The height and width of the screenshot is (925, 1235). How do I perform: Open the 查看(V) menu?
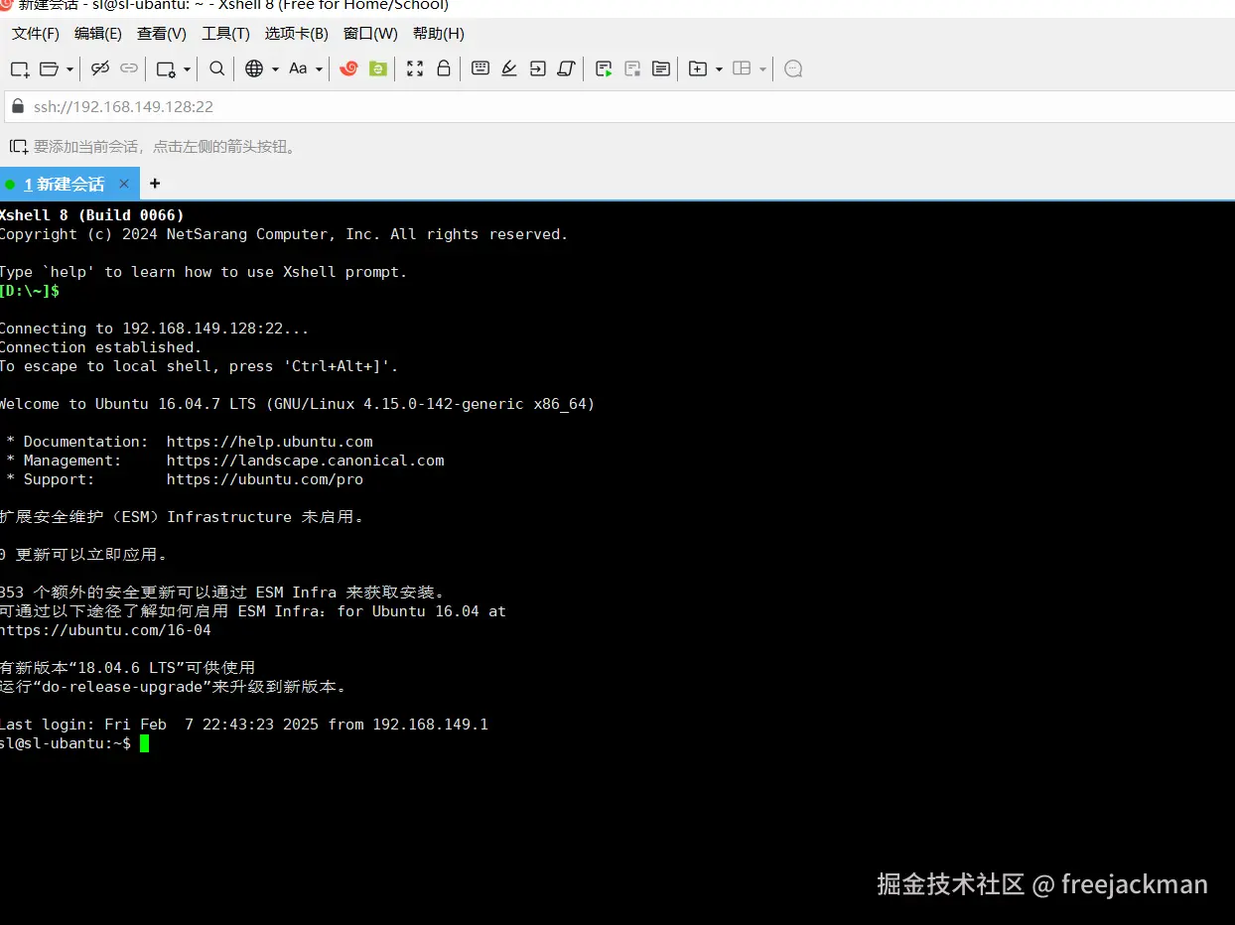(x=162, y=34)
